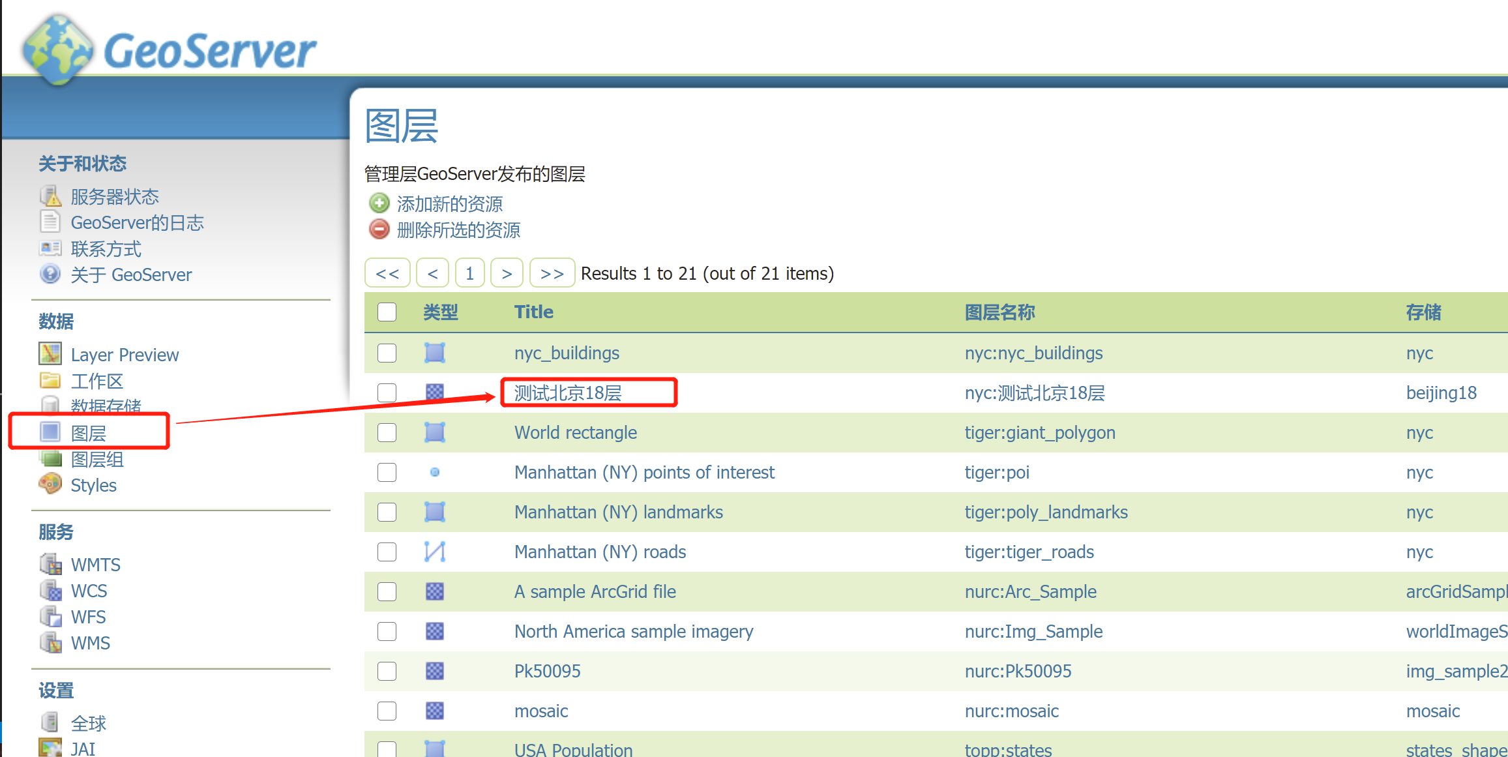Open the 图层组 menu item in sidebar

(97, 459)
